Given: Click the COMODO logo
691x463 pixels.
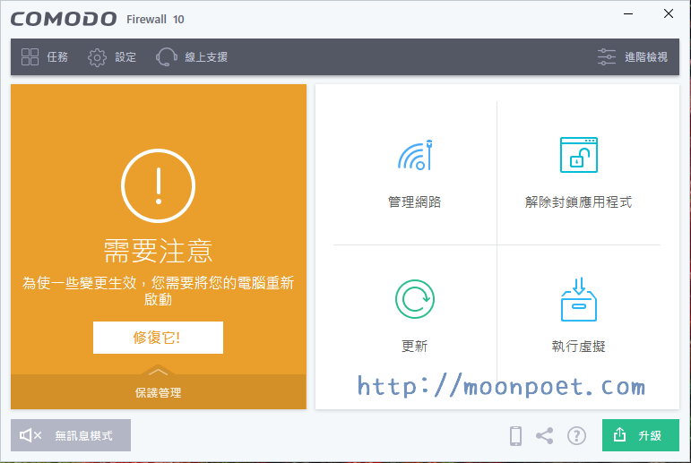Looking at the screenshot, I should click(64, 19).
